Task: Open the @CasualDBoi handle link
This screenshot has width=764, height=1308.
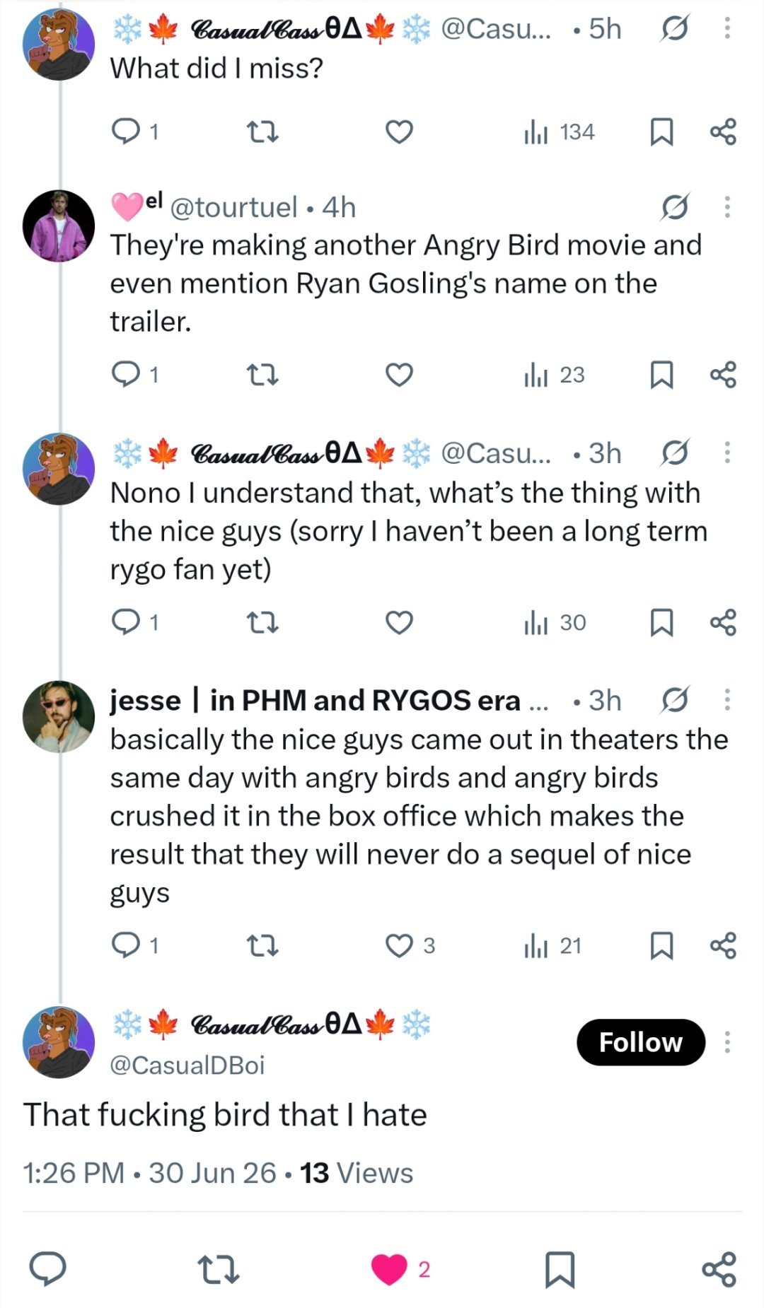Action: click(x=187, y=1065)
